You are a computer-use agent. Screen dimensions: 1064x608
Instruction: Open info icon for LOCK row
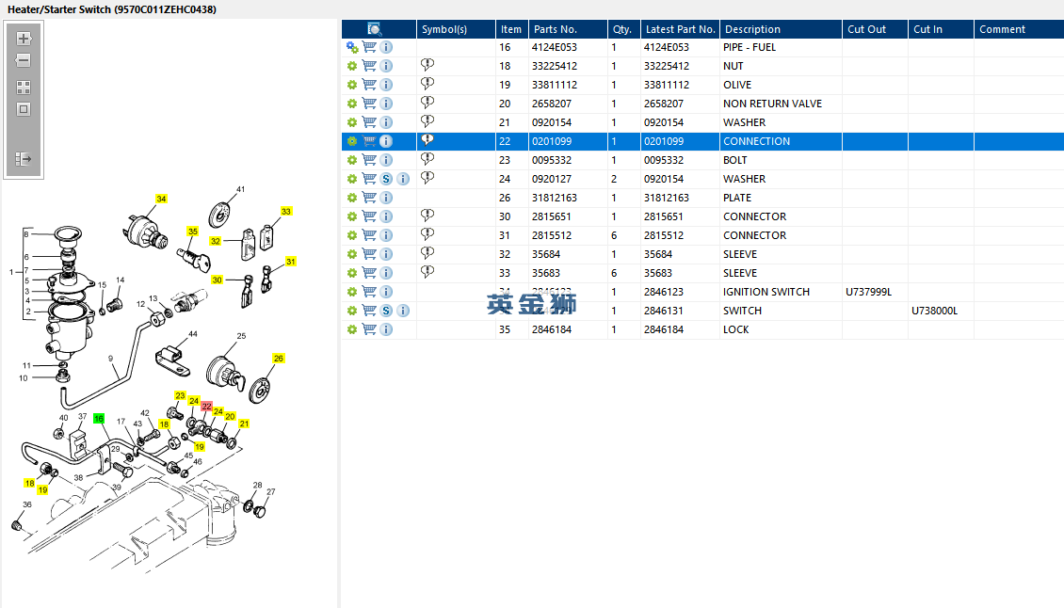(386, 329)
